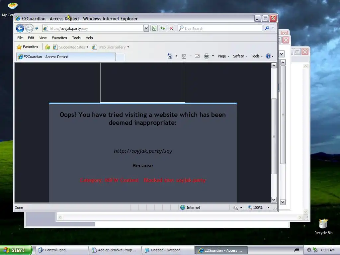Click the Back navigation arrow
The height and width of the screenshot is (255, 340).
tap(20, 29)
